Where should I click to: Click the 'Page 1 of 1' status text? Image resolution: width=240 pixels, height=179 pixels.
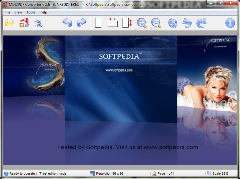166,173
